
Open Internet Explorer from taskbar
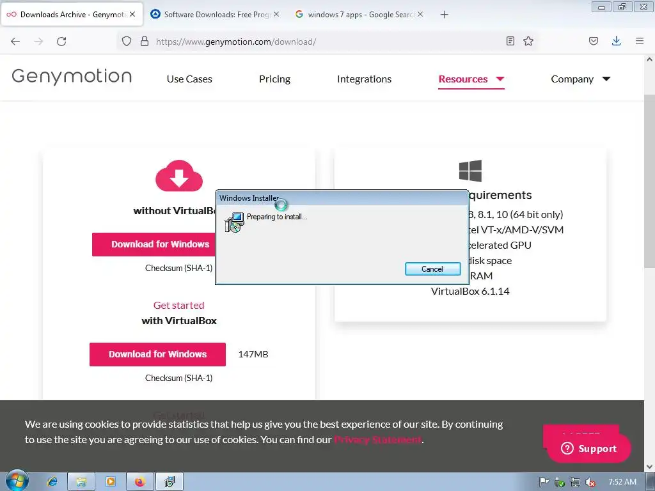pyautogui.click(x=52, y=482)
